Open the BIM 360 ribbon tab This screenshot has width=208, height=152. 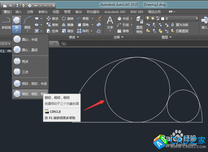click(x=137, y=12)
